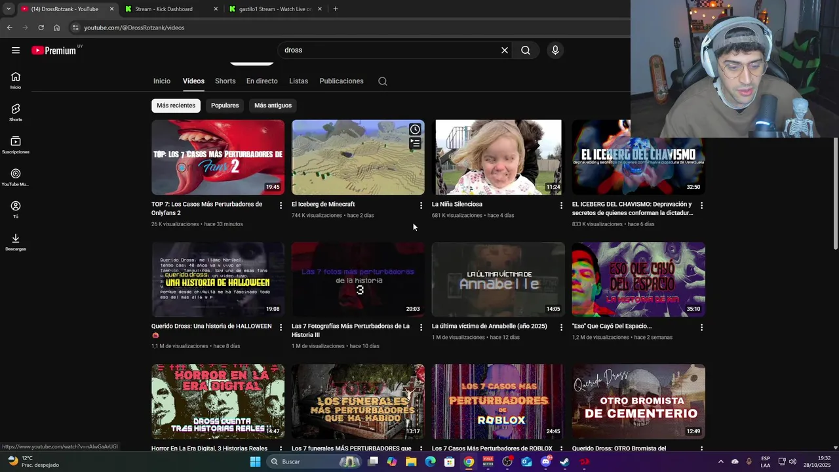Open the browser home page button
Image resolution: width=839 pixels, height=472 pixels.
pos(56,28)
